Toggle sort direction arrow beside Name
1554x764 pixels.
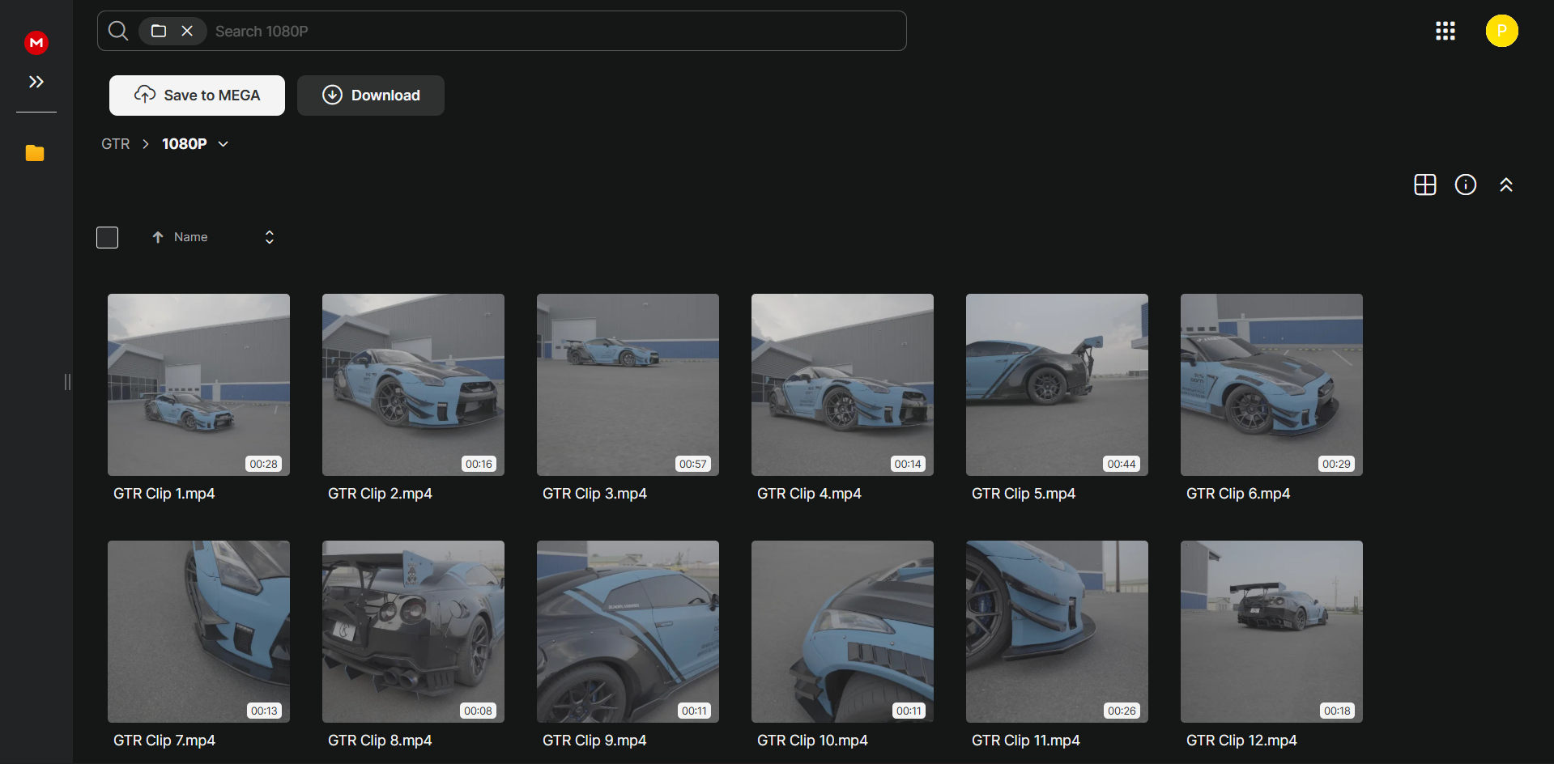158,237
